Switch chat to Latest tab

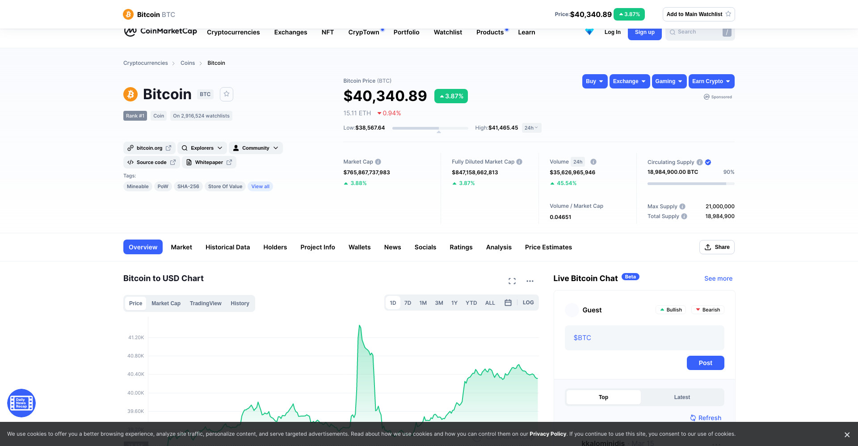pos(682,397)
